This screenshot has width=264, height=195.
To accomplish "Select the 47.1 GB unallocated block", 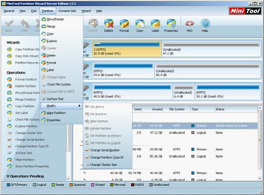I will pos(211,49).
